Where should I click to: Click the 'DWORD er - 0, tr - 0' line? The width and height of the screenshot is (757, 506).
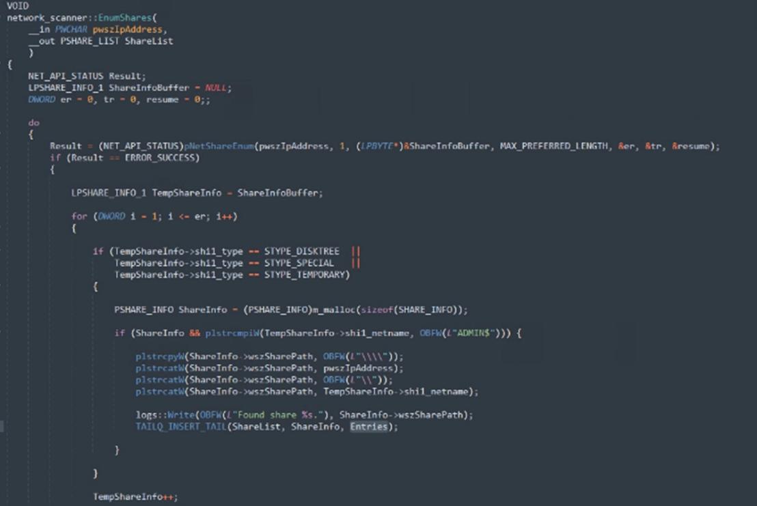tap(120, 100)
